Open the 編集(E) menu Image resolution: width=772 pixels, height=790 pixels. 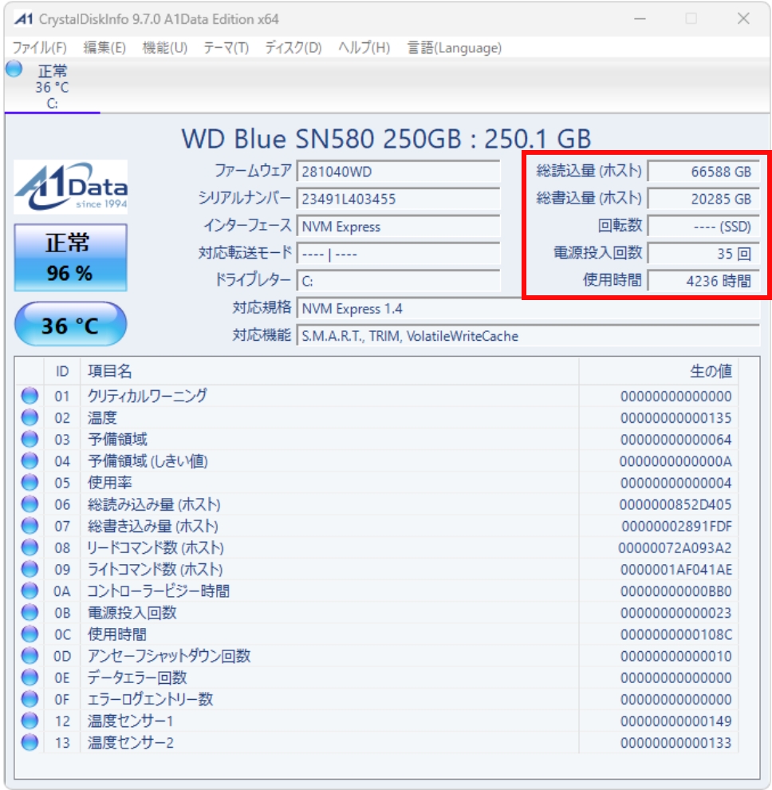104,48
